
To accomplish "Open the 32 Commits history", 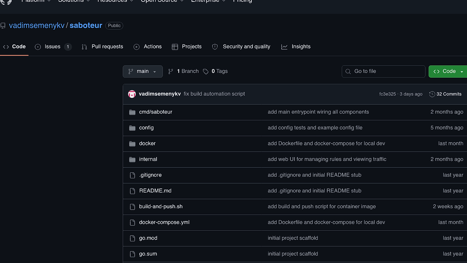I will point(445,94).
